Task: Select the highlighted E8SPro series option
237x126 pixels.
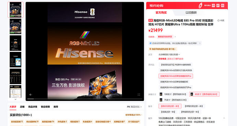Action: [x=176, y=76]
